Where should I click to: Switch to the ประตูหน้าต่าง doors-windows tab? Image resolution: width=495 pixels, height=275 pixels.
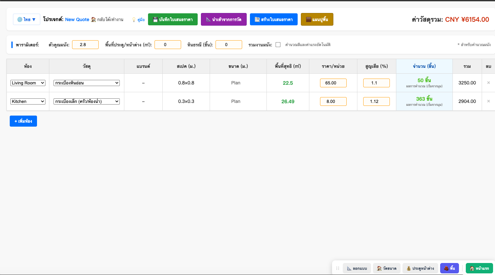[x=420, y=269]
